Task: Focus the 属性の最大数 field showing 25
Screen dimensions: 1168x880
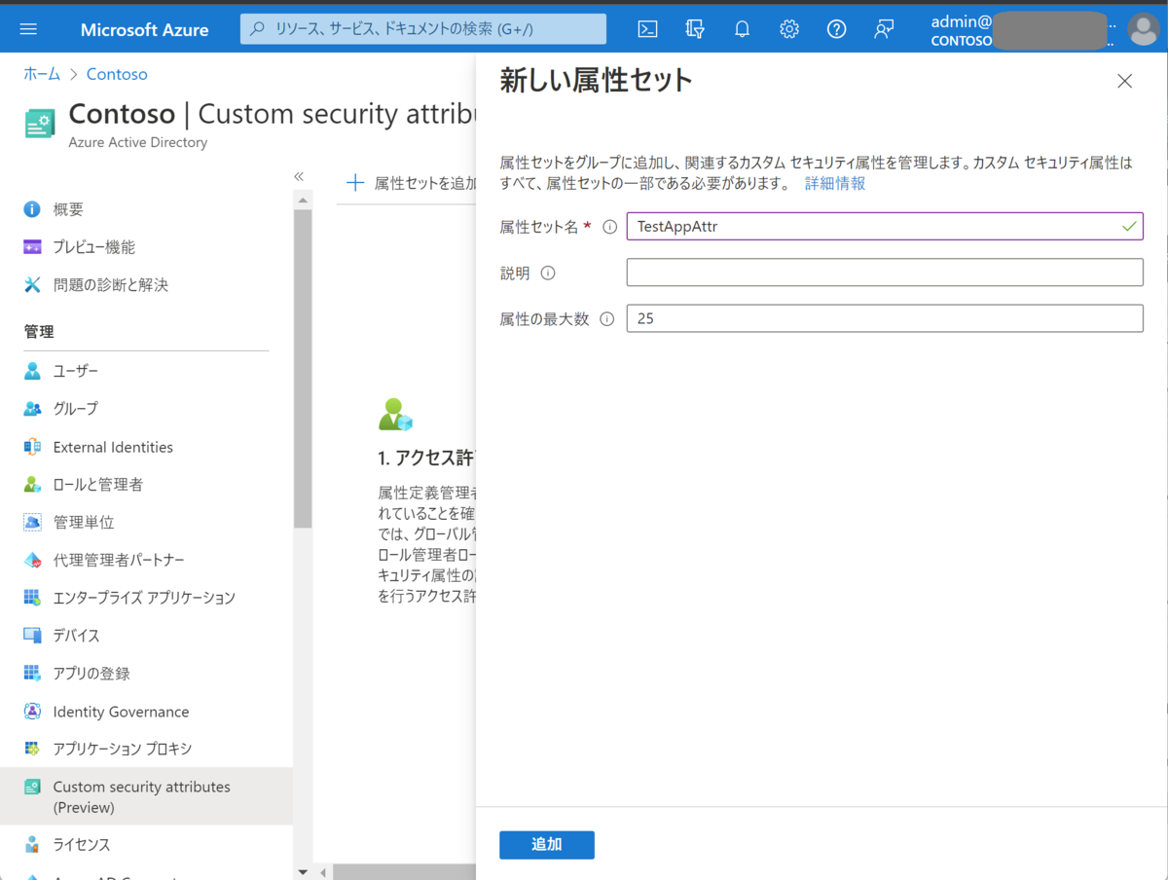Action: point(885,318)
